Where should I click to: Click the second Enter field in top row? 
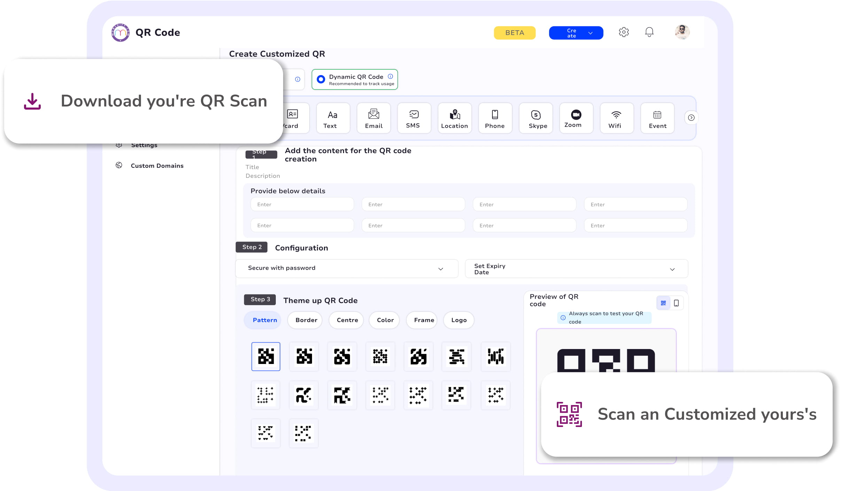point(413,204)
